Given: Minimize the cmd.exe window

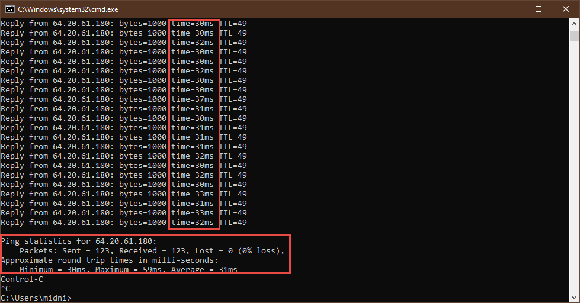Looking at the screenshot, I should pyautogui.click(x=511, y=9).
